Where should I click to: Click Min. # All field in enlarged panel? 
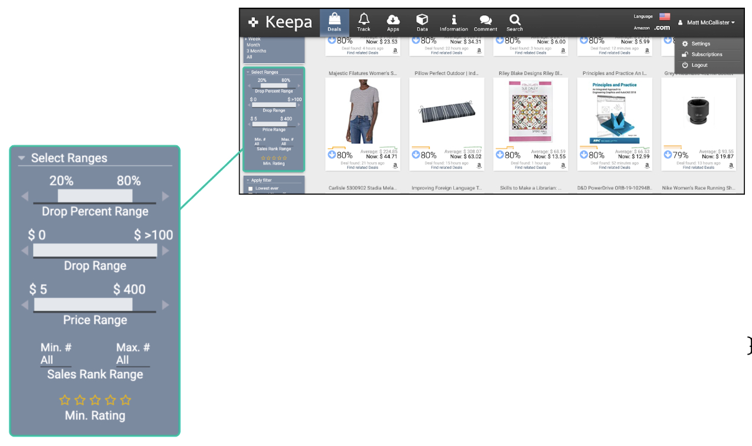click(x=55, y=360)
